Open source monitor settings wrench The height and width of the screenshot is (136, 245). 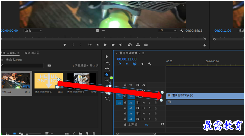pyautogui.click(x=181, y=30)
